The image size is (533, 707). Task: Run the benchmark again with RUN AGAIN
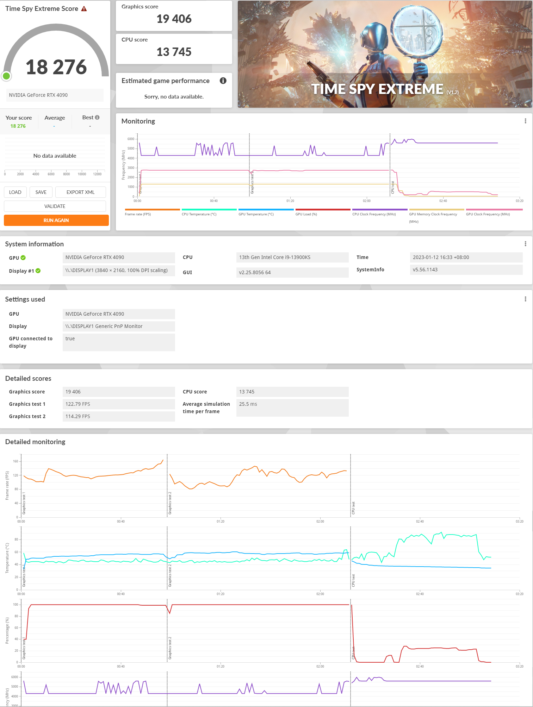click(56, 220)
